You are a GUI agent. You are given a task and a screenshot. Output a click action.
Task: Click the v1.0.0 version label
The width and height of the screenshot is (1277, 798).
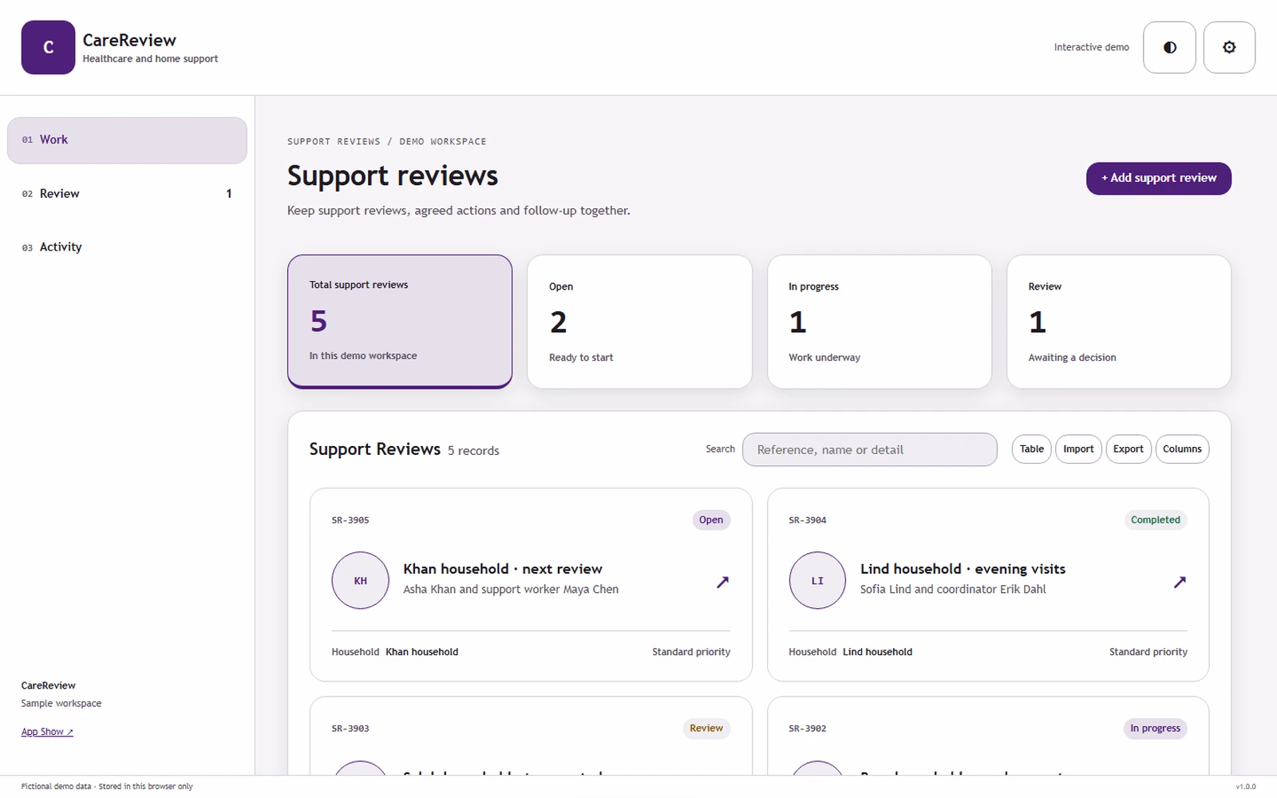click(1246, 787)
